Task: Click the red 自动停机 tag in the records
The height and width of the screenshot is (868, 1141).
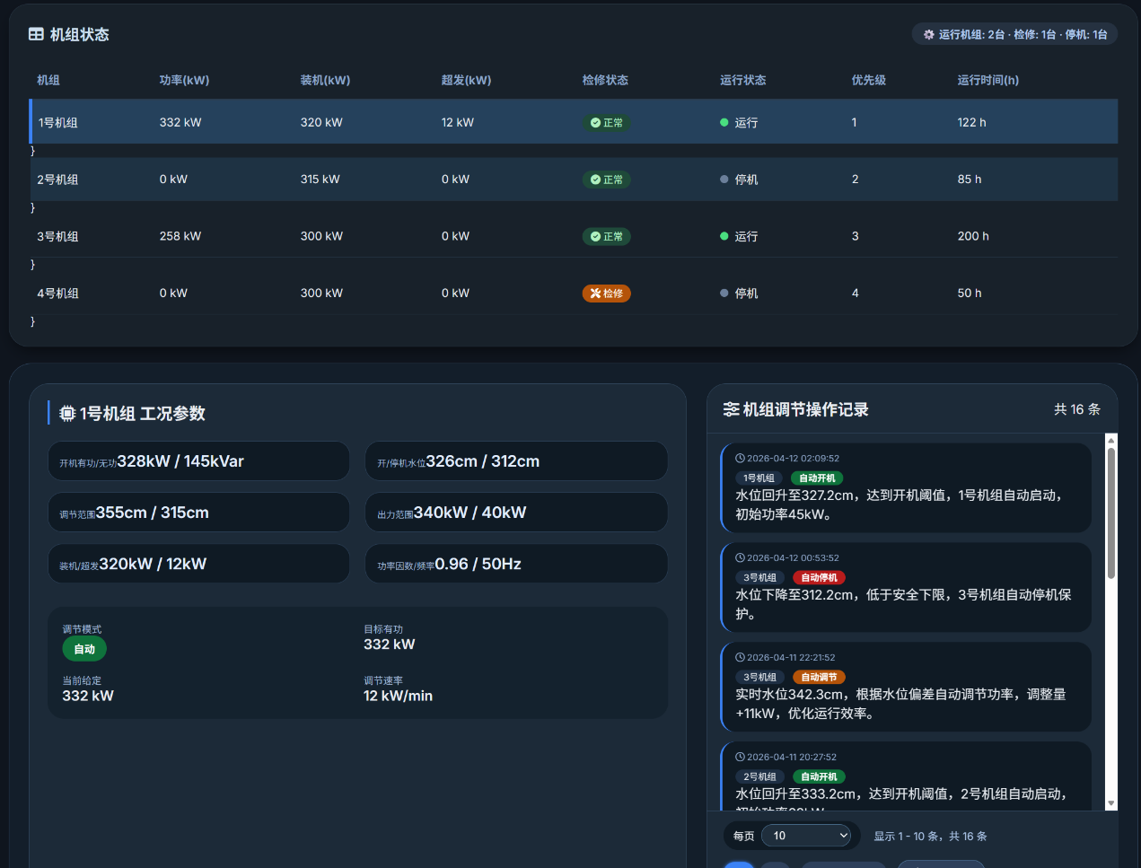Action: 819,578
